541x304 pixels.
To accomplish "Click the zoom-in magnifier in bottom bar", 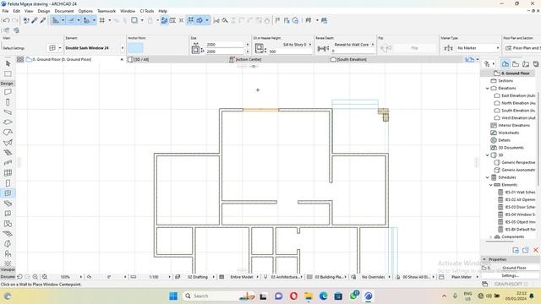I will 36,277.
